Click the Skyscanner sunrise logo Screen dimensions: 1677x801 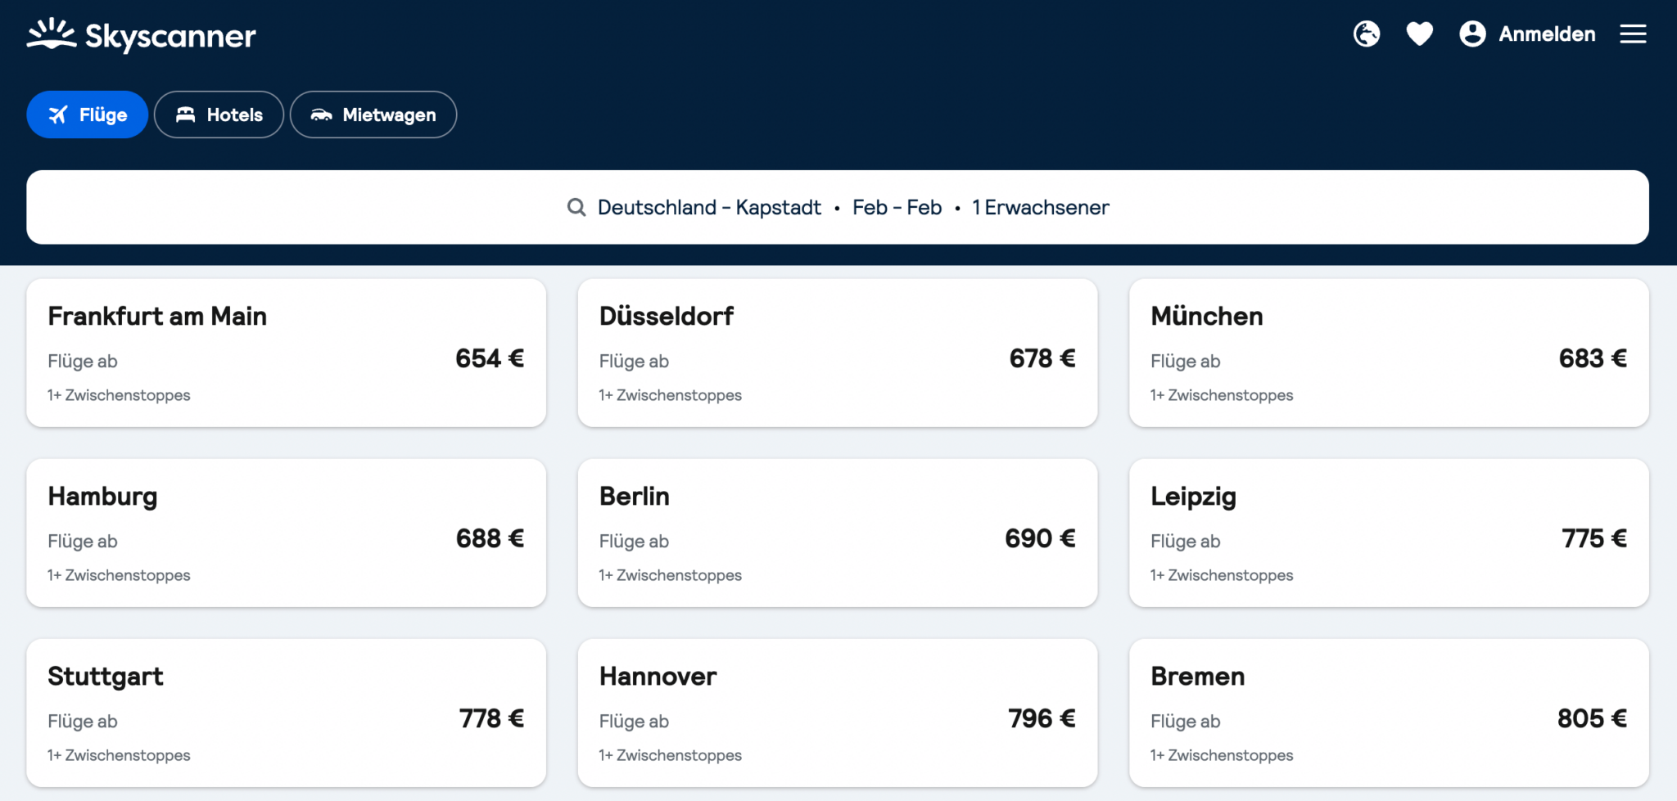(x=52, y=33)
